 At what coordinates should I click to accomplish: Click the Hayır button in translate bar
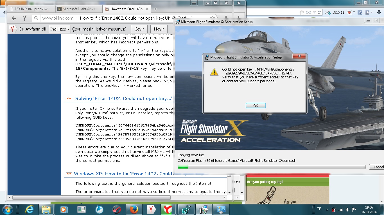click(x=159, y=29)
